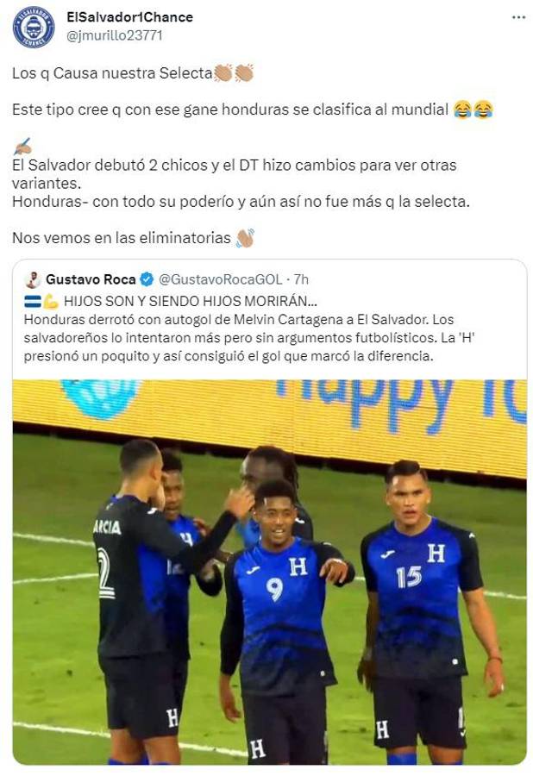Click the Gustavo Roca name in quoted tweet

tap(91, 279)
